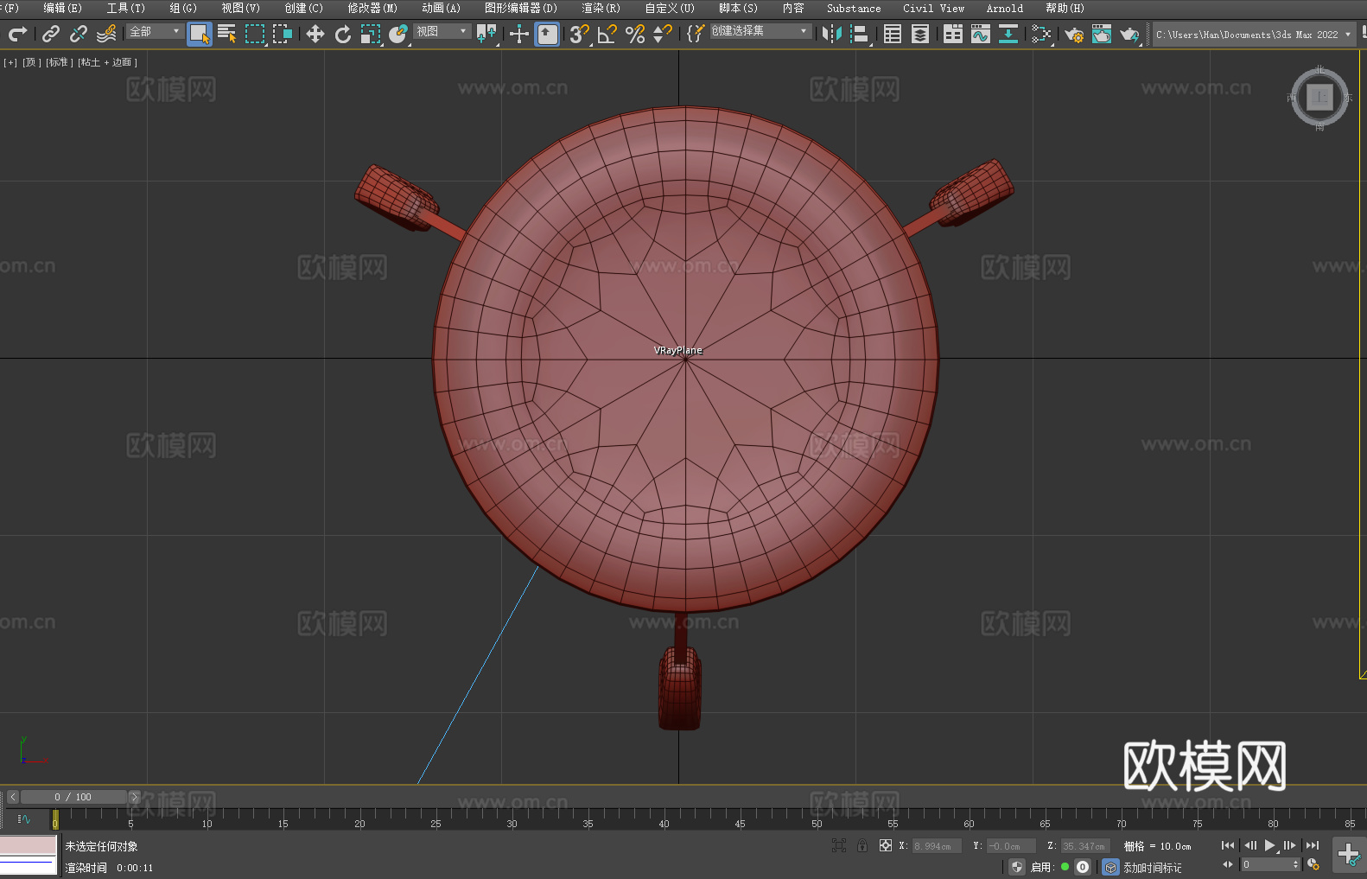Click viewport [顶] view label
1367x879 pixels.
(32, 62)
